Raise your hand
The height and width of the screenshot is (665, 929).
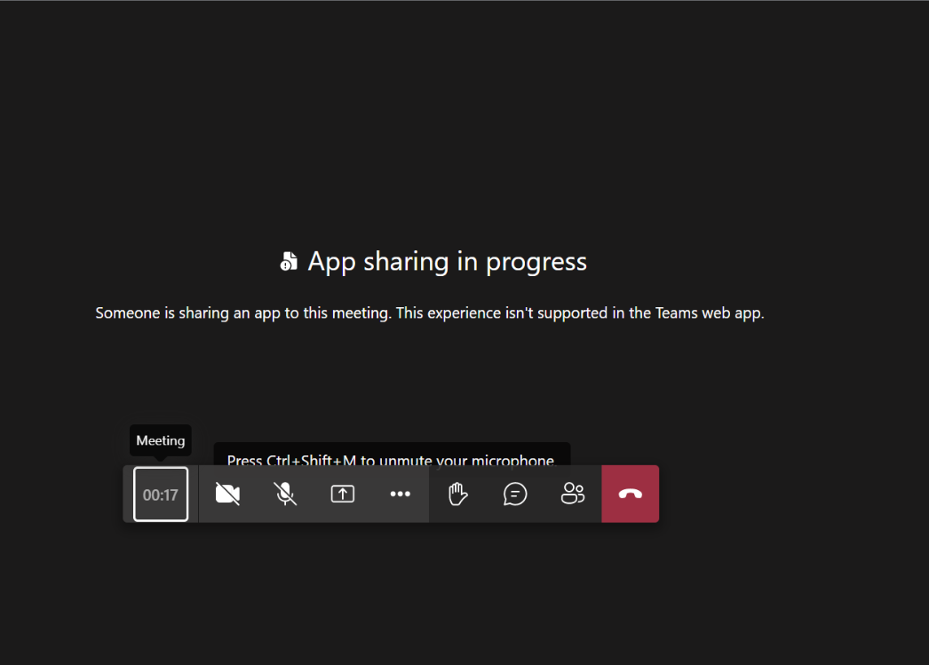[457, 494]
